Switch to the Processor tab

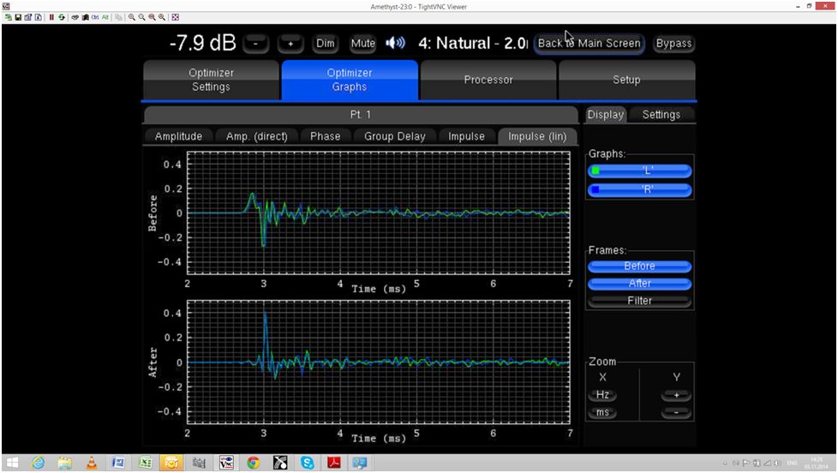[488, 80]
